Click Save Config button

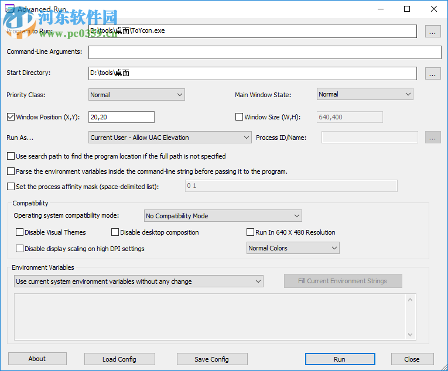point(212,359)
